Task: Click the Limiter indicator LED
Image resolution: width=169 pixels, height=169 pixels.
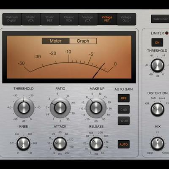Action: pos(167,33)
